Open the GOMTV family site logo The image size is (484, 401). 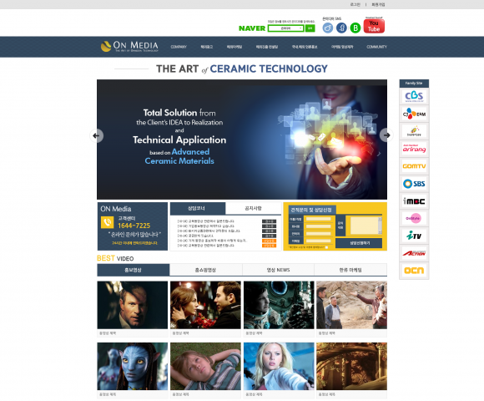[x=414, y=166]
